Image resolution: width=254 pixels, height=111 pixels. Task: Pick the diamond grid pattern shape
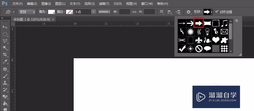pyautogui.click(x=224, y=49)
